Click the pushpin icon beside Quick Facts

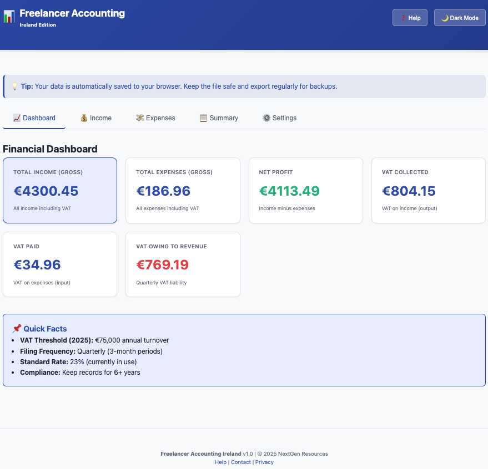point(17,329)
